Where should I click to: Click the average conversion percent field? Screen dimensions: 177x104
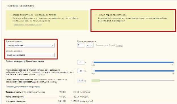81,62
